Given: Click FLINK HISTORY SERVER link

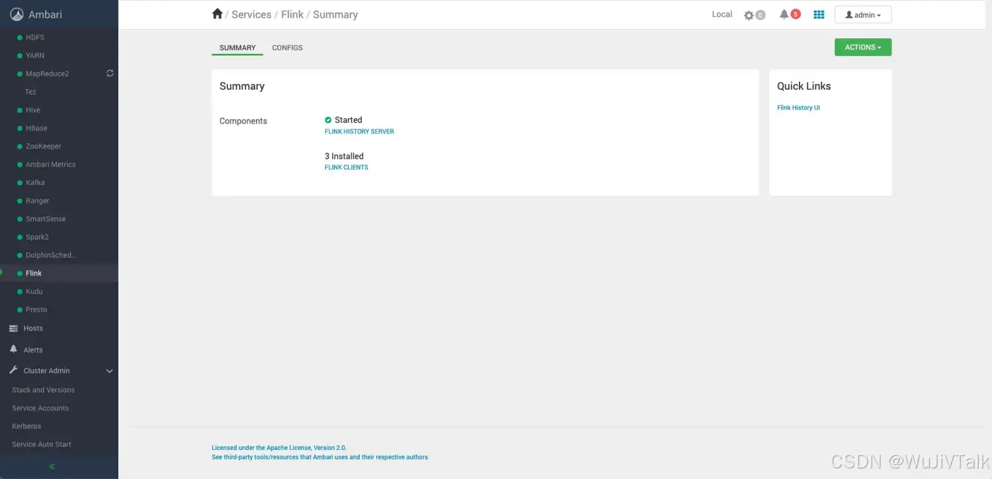Looking at the screenshot, I should [x=359, y=131].
